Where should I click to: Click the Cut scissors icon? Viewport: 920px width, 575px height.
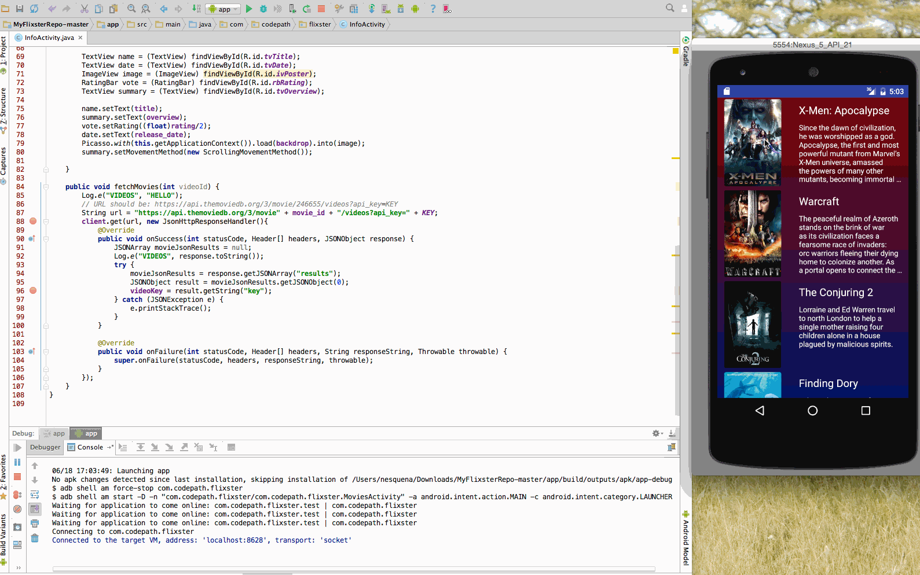click(85, 9)
